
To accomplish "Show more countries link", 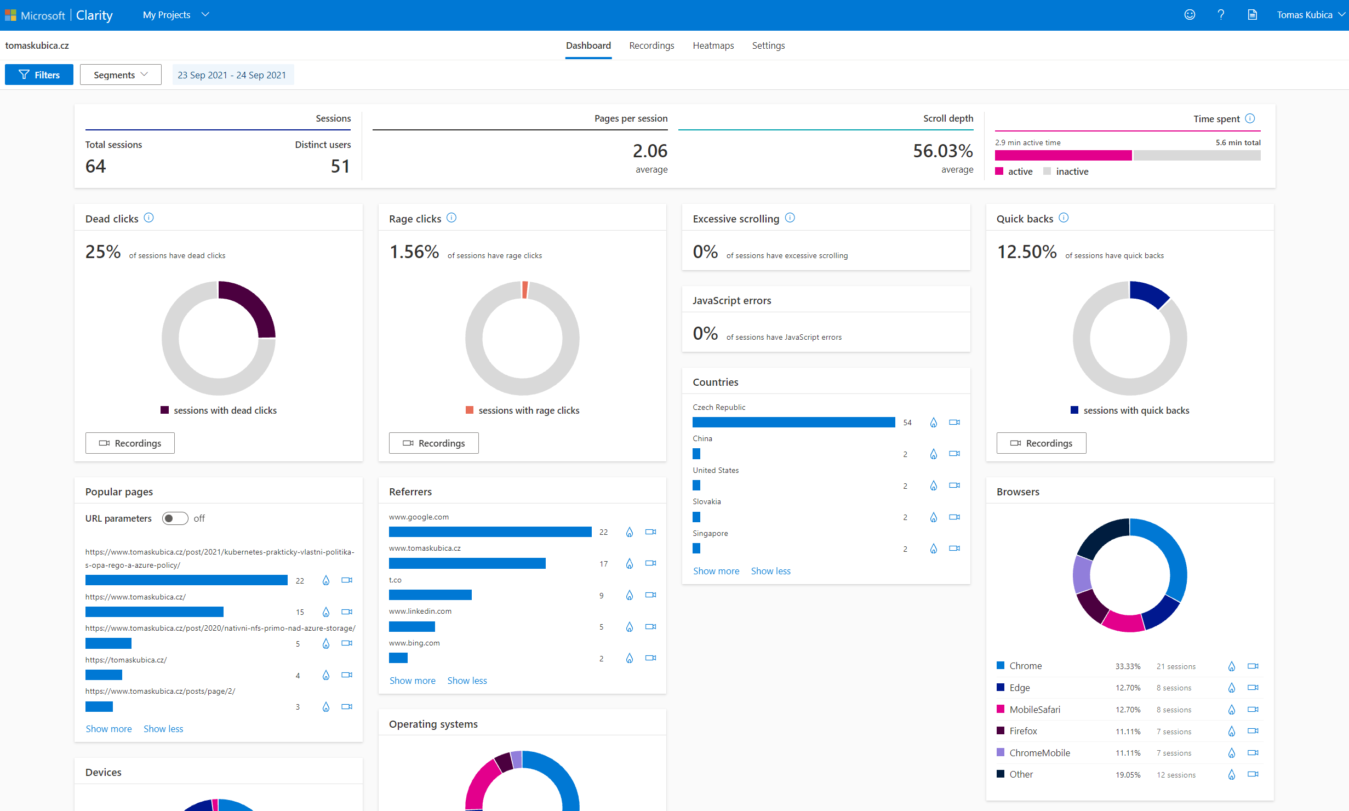I will click(x=716, y=571).
